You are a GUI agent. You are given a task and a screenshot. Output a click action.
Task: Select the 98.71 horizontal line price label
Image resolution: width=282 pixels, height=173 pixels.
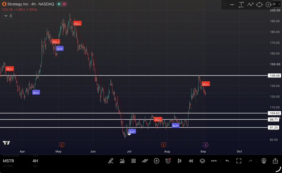tap(274, 119)
